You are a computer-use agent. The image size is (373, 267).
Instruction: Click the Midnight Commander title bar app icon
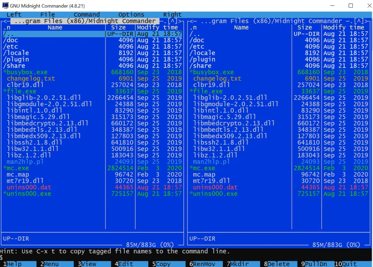5,5
